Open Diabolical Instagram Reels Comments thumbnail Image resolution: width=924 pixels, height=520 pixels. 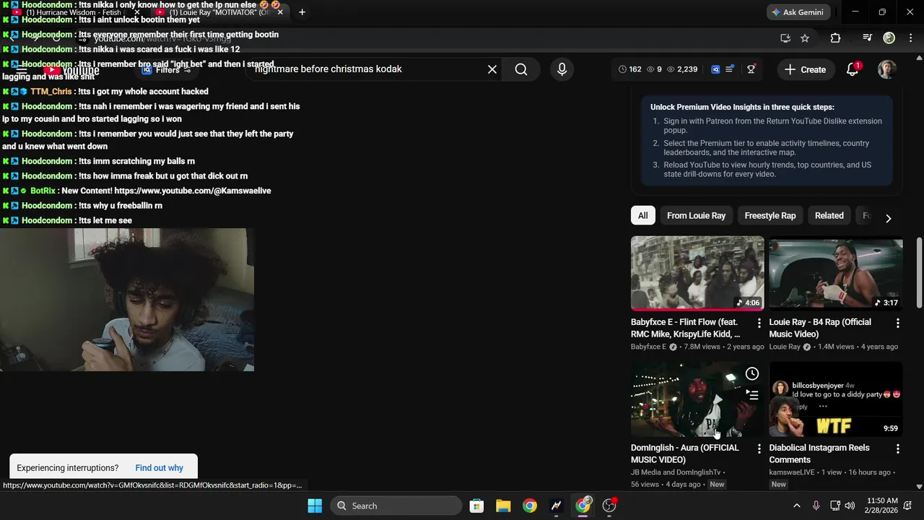click(836, 399)
